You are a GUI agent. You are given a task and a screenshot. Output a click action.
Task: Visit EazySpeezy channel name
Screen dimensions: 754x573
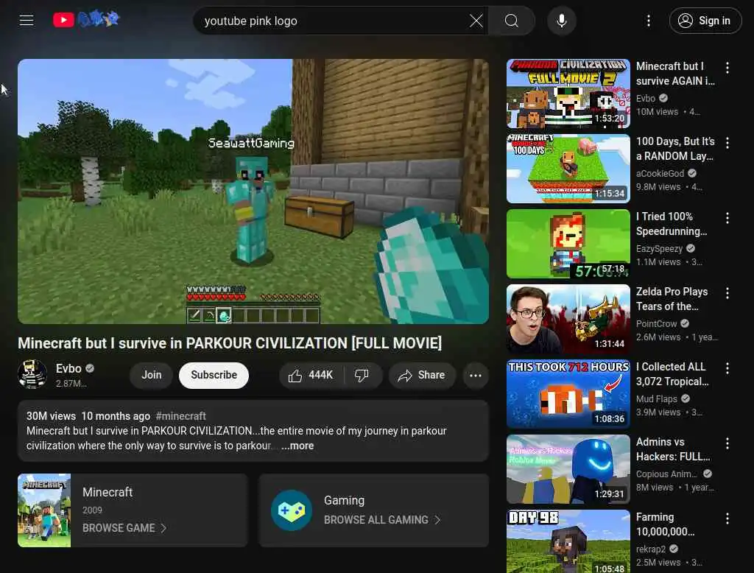[659, 249]
